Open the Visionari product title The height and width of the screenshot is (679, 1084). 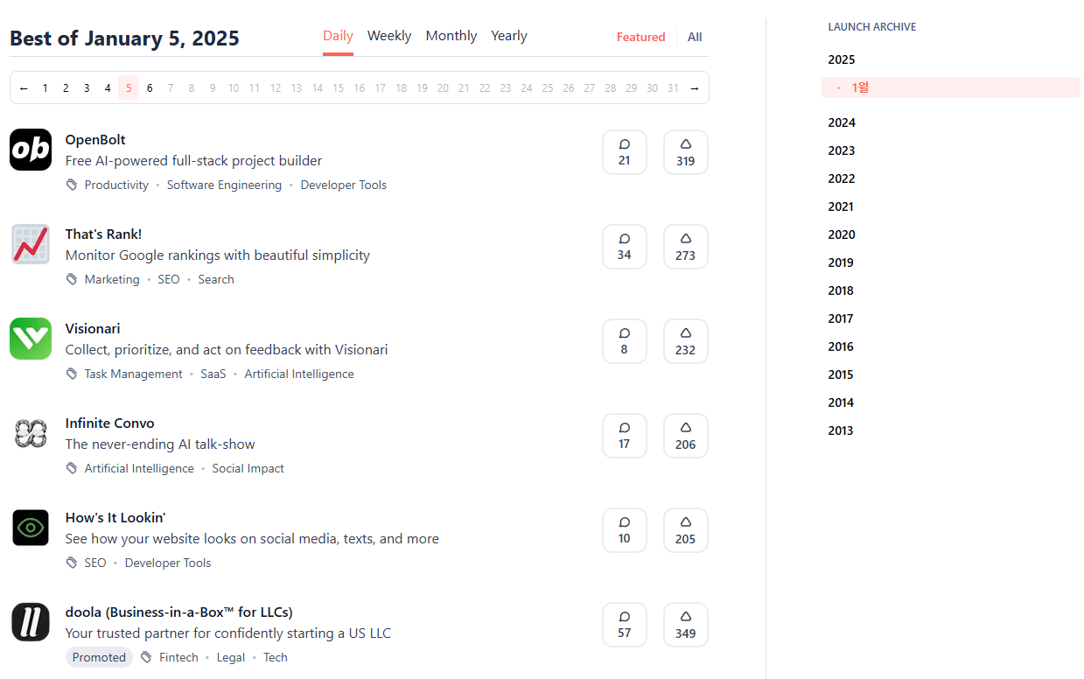[93, 328]
